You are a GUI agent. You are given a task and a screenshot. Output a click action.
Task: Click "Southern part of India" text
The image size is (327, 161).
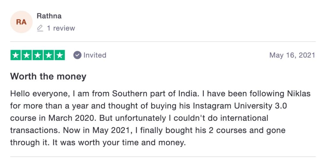(156, 94)
